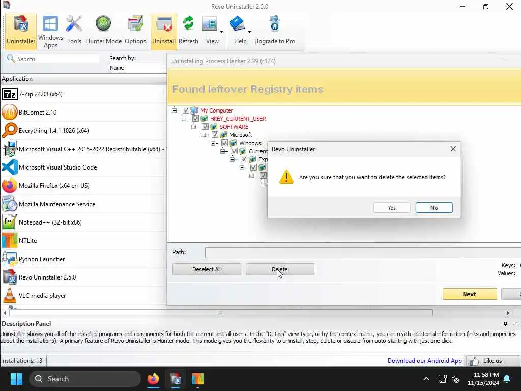Select the Revo Uninstaller 2.5.0 list icon
The width and height of the screenshot is (521, 391).
click(x=10, y=277)
